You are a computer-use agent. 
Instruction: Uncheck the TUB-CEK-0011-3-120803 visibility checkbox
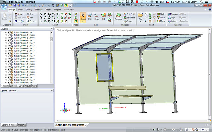[9, 62]
